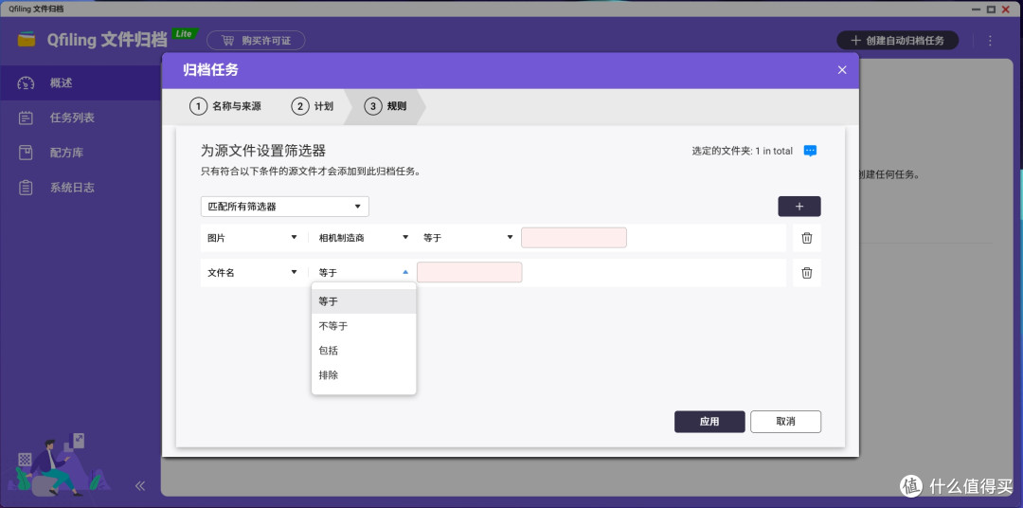Viewport: 1023px width, 508px height.
Task: Add a new filter with plus button
Action: 799,207
